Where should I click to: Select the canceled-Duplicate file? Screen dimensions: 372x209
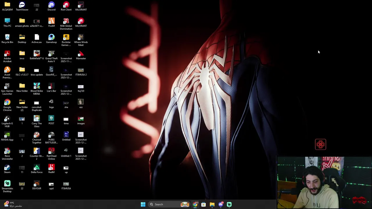pos(37,105)
